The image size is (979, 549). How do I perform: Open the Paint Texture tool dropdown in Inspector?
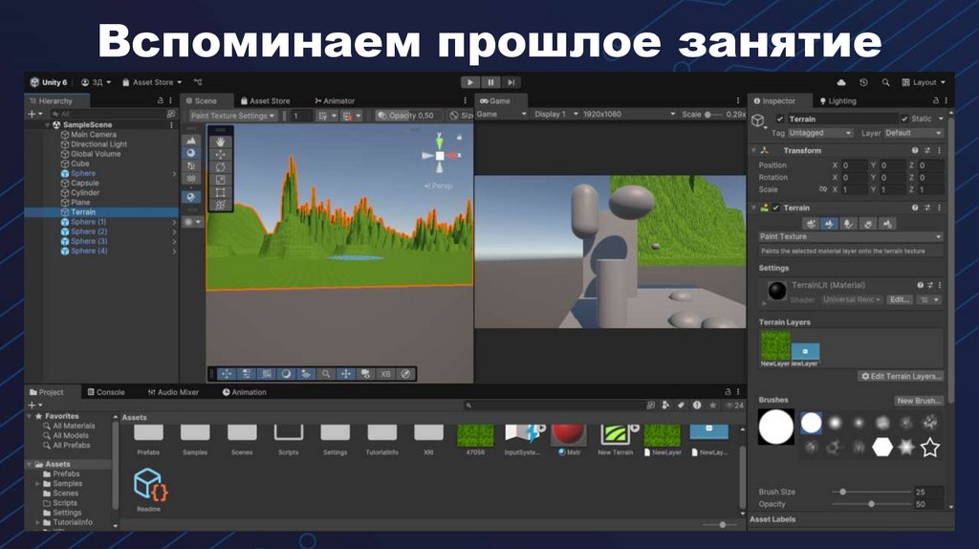point(850,236)
